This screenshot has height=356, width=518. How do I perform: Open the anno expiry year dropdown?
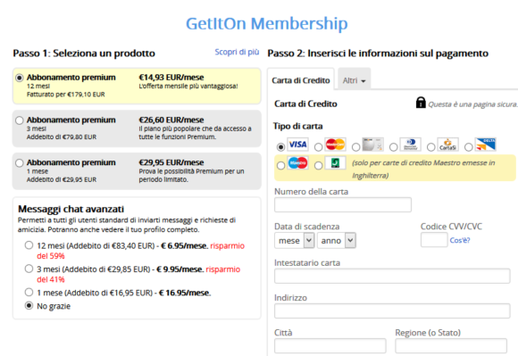[x=337, y=241]
